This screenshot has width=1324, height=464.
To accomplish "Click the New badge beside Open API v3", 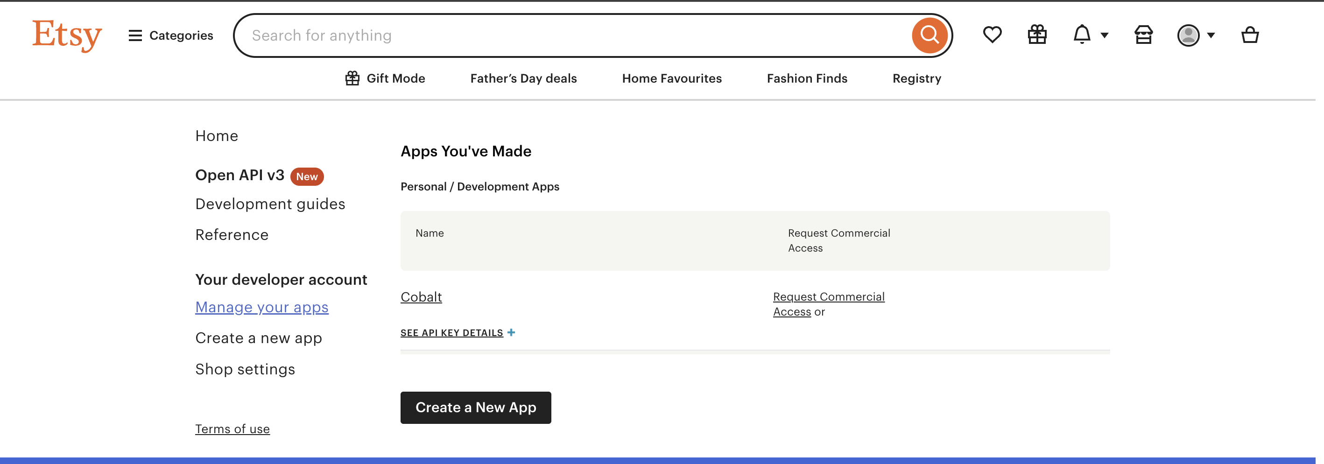I will click(x=307, y=177).
